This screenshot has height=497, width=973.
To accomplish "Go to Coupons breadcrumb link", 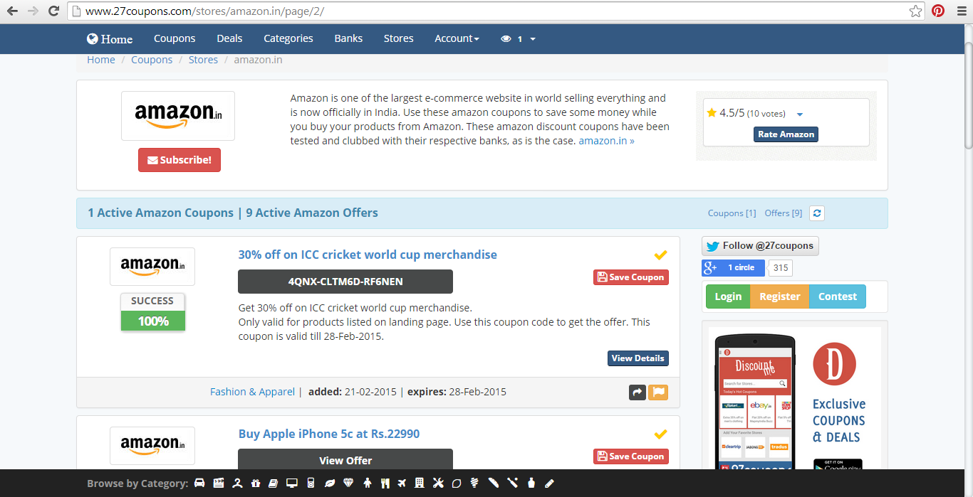I will (x=152, y=60).
